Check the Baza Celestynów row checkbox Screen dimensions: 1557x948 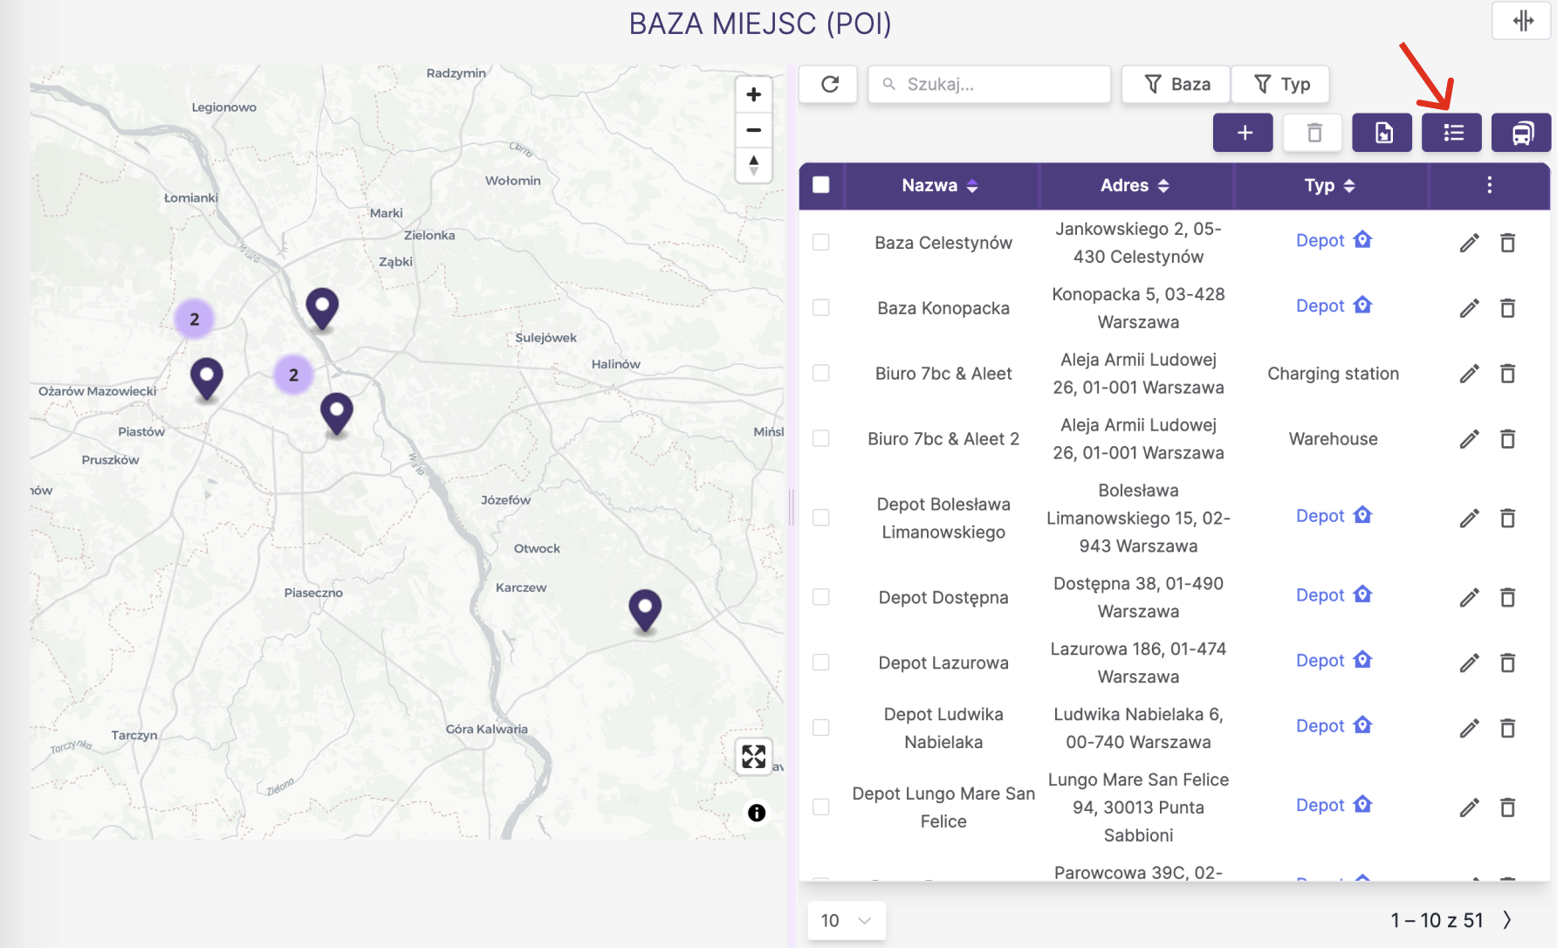(821, 242)
